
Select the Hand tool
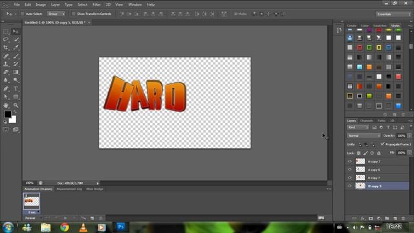point(6,105)
